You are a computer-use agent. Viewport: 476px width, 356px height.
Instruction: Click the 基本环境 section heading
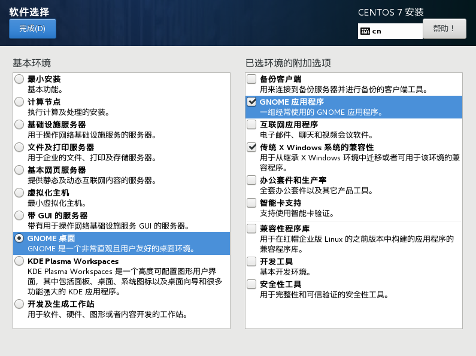click(32, 63)
